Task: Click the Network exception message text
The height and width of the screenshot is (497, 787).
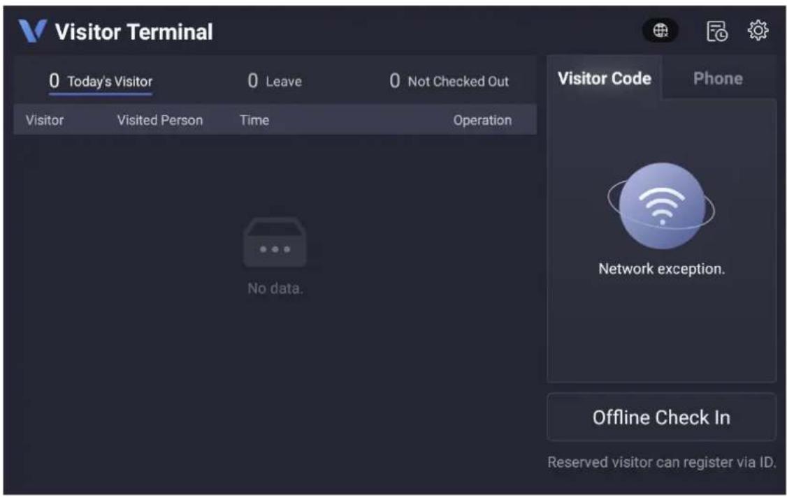Action: (661, 269)
